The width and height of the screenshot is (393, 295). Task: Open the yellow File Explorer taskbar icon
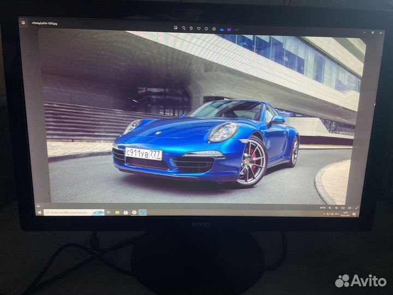click(117, 213)
